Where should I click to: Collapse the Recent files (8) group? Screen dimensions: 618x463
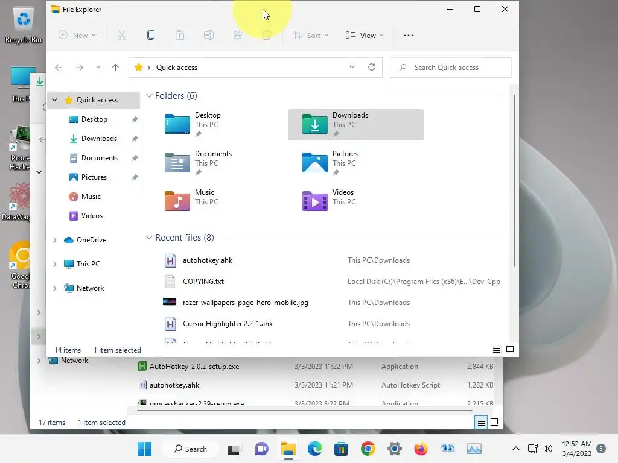pos(149,238)
